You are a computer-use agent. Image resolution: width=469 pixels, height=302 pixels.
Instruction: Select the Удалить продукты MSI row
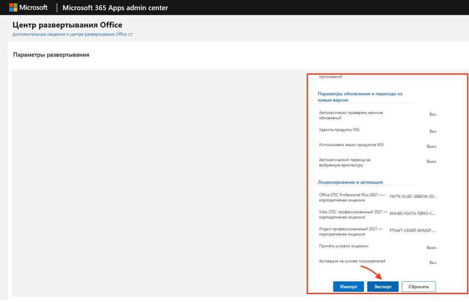pos(377,130)
